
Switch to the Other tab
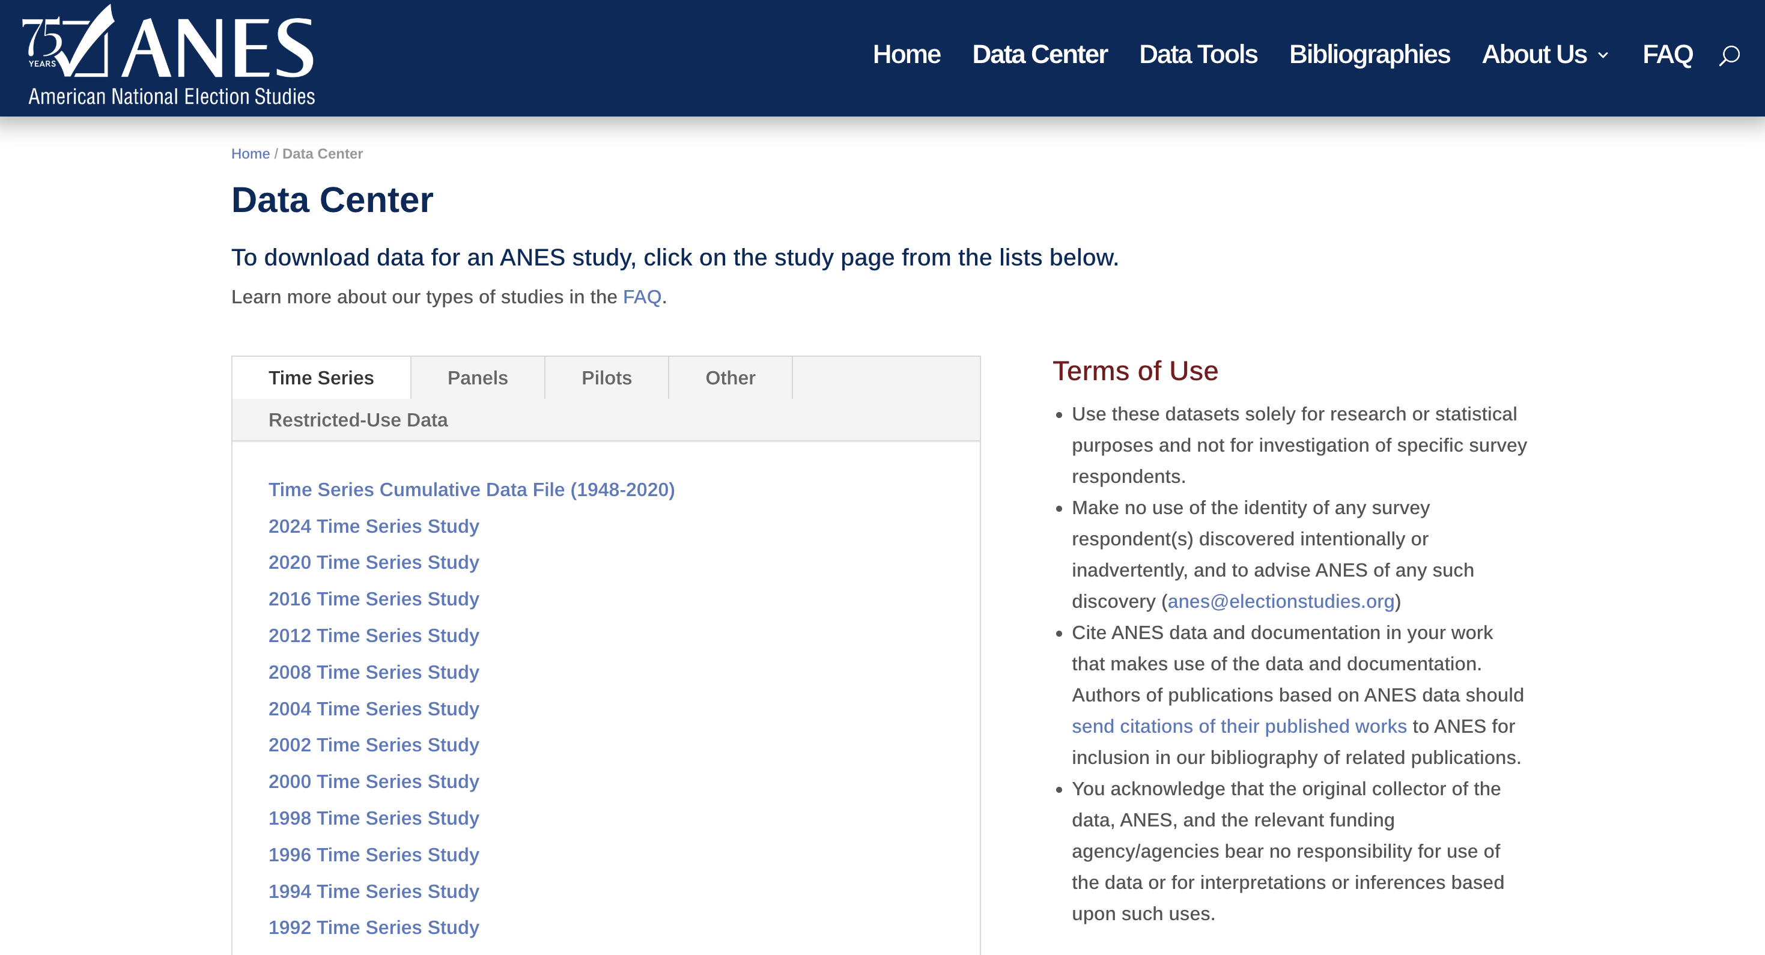(x=731, y=377)
